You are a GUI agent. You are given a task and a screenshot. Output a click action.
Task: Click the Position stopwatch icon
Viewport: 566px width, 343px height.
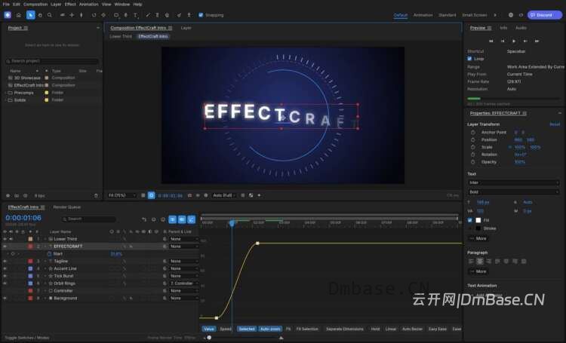473,139
